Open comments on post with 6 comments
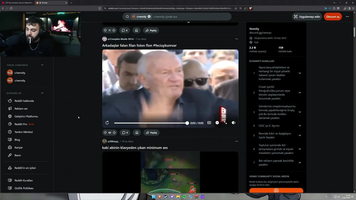This screenshot has width=356, height=200. pos(125,30)
